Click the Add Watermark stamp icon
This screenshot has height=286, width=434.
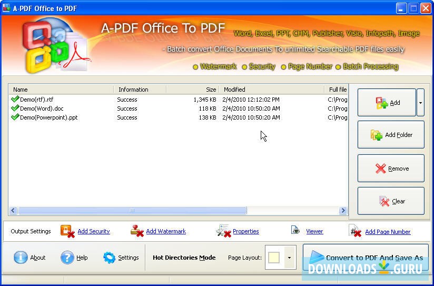(x=137, y=231)
